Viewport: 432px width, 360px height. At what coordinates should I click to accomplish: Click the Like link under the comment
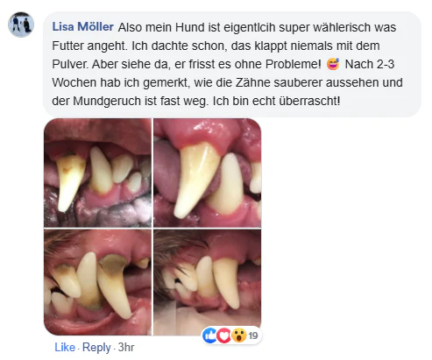tap(65, 347)
